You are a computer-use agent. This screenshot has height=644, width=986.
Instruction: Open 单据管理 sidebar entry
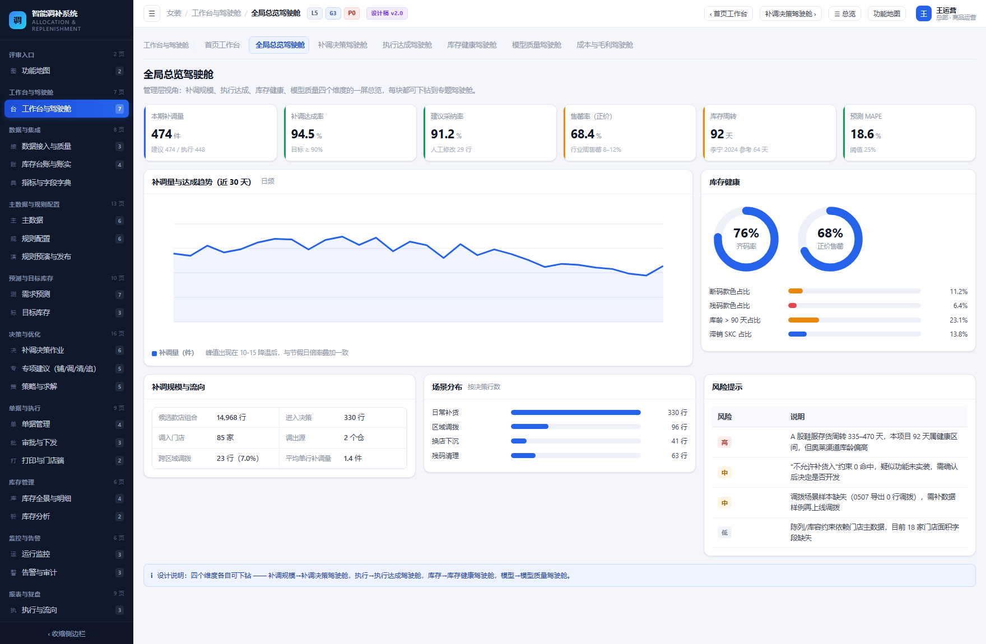(x=67, y=424)
